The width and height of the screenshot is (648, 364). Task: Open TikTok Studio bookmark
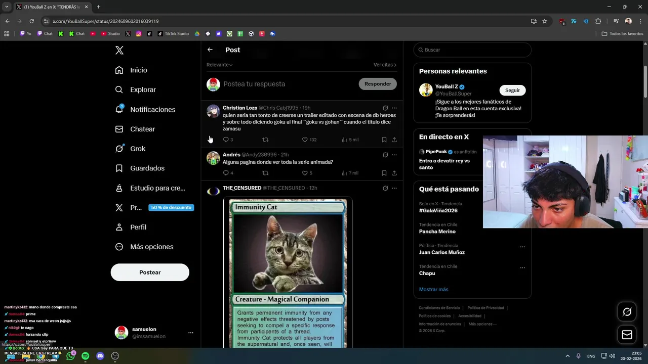(x=173, y=34)
